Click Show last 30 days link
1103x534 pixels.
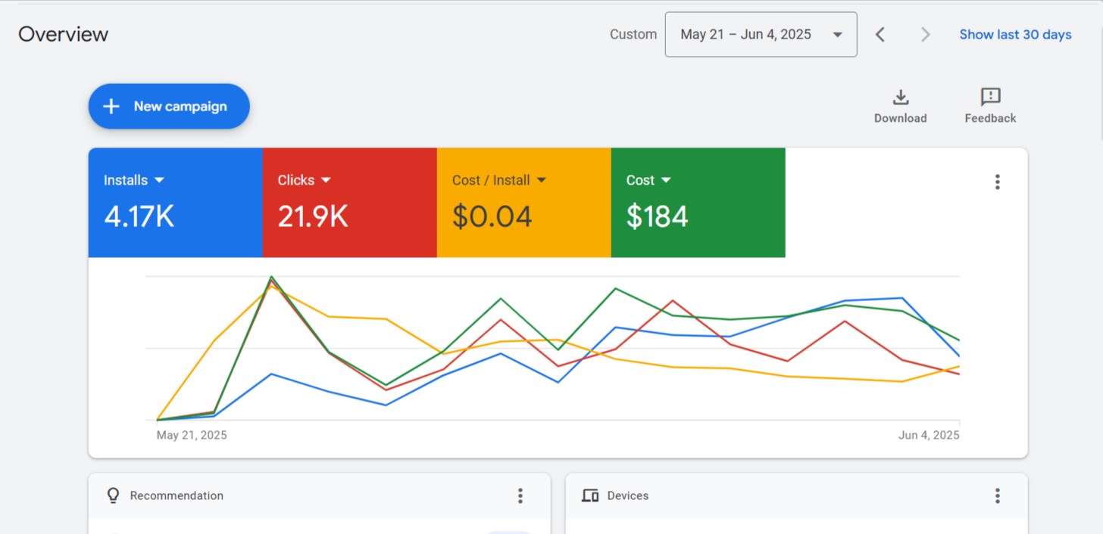1015,35
